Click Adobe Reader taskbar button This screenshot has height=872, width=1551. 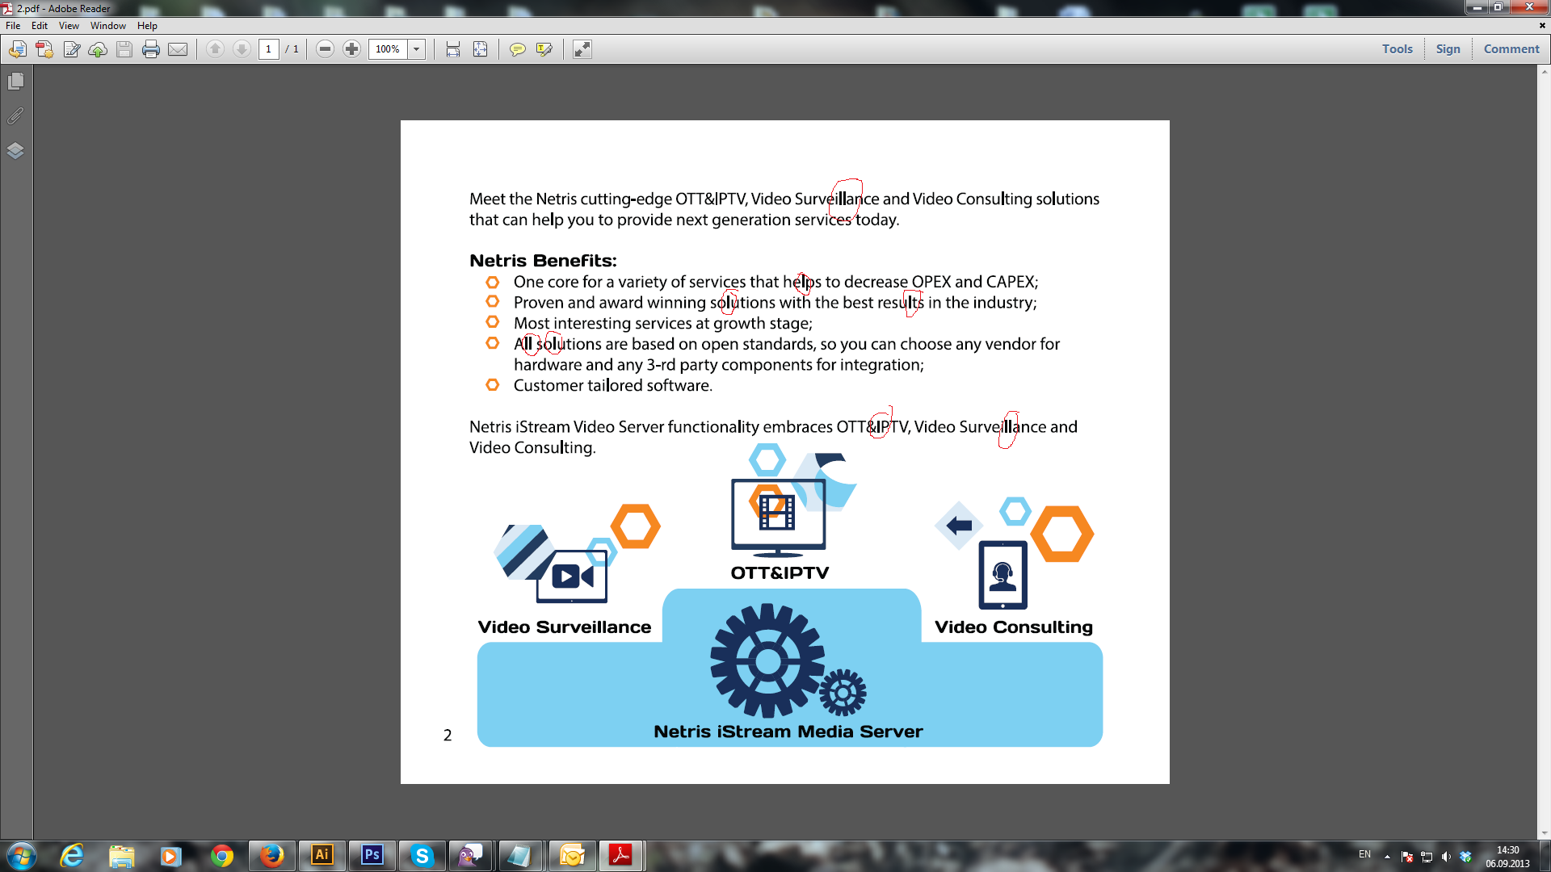coord(621,856)
